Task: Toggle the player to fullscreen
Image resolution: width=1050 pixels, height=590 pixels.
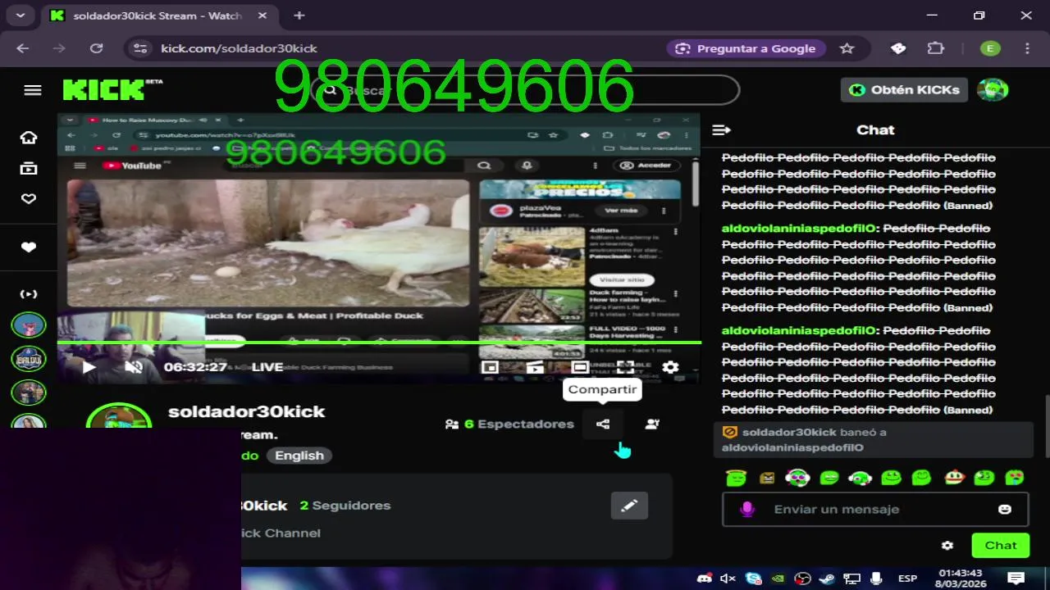Action: coord(625,367)
